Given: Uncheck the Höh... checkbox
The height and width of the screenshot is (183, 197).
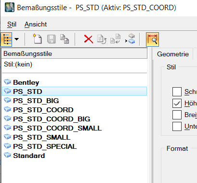Looking at the screenshot, I should (x=177, y=103).
